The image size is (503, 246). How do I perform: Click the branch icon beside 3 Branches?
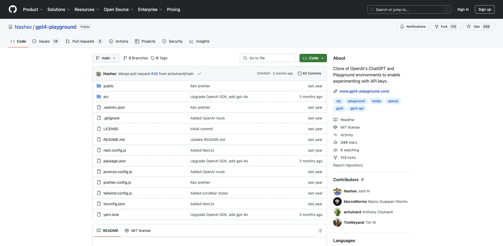click(x=125, y=58)
